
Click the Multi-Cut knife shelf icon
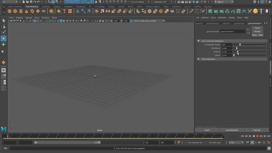(x=191, y=11)
